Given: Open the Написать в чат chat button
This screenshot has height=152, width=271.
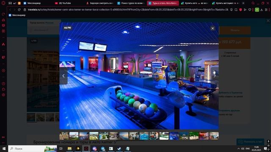Looking at the screenshot, I should (x=250, y=142).
